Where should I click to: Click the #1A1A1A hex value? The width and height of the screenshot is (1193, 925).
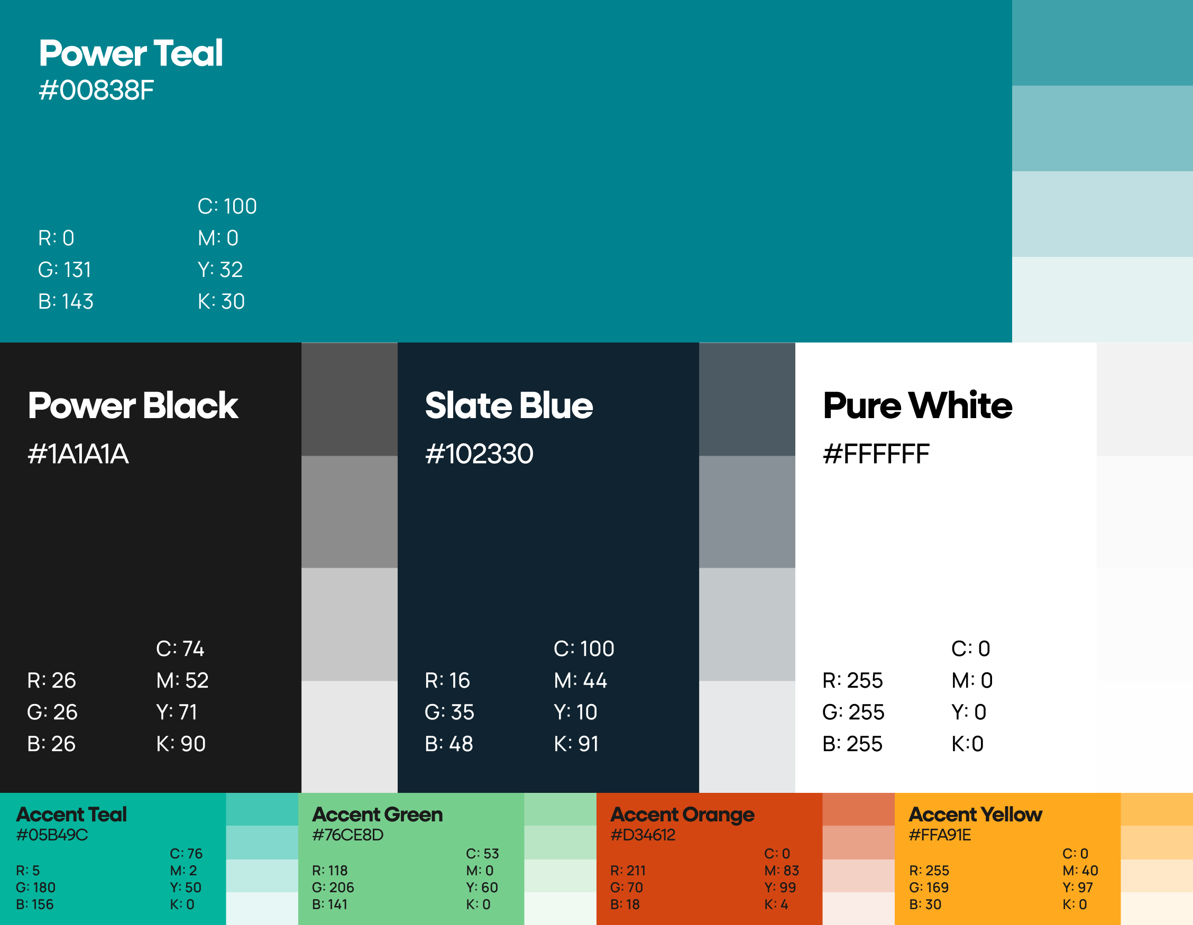click(78, 455)
